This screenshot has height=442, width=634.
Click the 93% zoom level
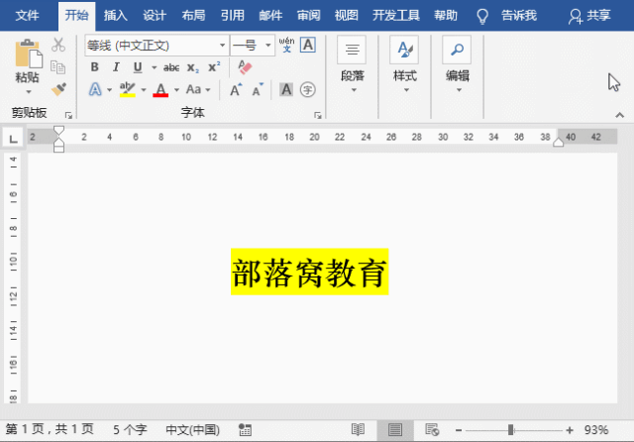[x=596, y=429]
